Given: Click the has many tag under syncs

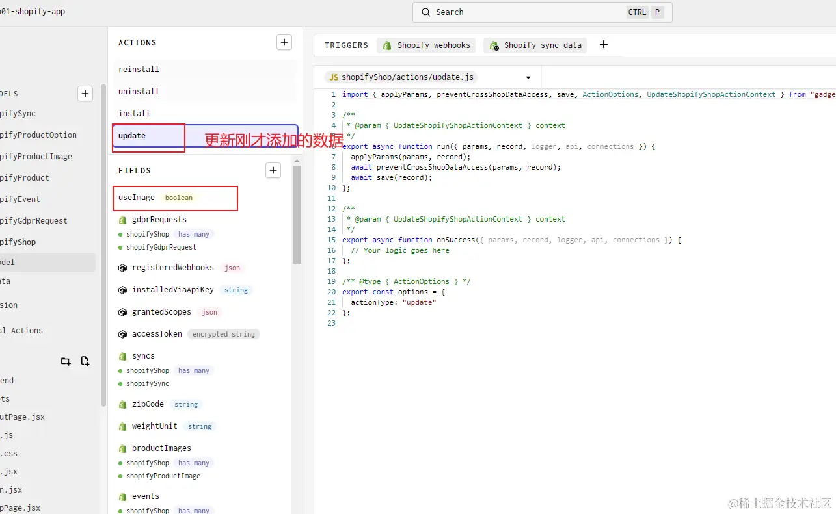Looking at the screenshot, I should (193, 370).
